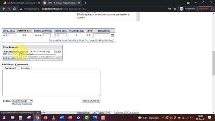This screenshot has width=215, height=121.
Task: Click inside the Additional Comments text area
Action: pyautogui.click(x=51, y=83)
